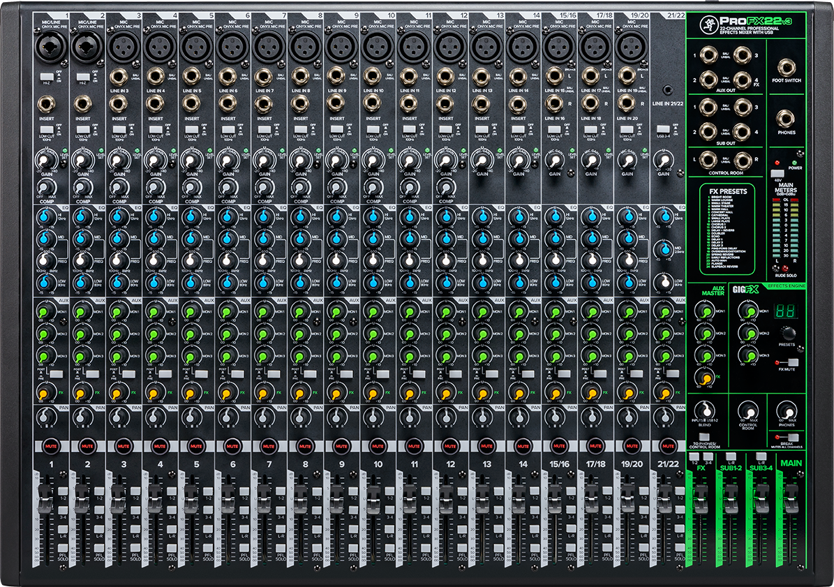The width and height of the screenshot is (834, 587).
Task: Enable the Low Cut switch on channel 3
Action: 118,129
